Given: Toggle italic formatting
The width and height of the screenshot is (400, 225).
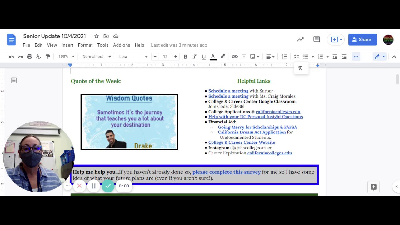Looking at the screenshot, I should pyautogui.click(x=194, y=57).
